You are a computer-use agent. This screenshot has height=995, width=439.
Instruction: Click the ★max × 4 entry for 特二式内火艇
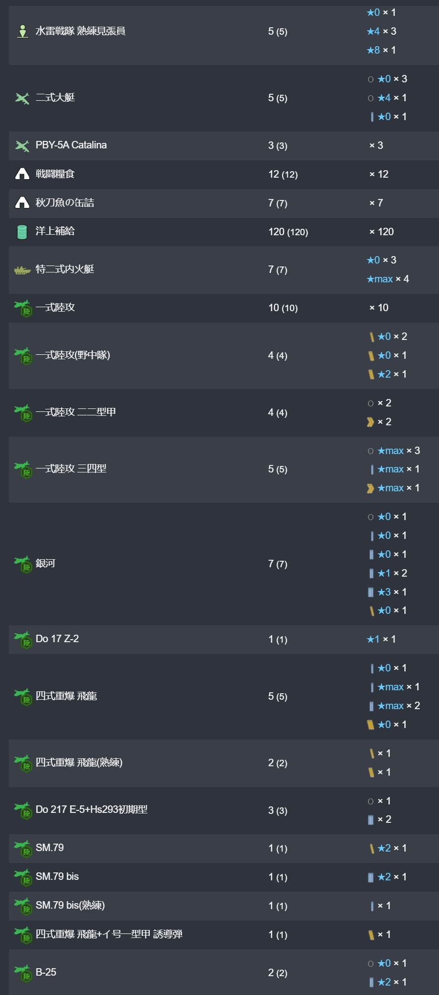(388, 279)
